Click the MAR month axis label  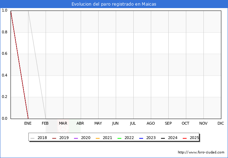click(63, 124)
